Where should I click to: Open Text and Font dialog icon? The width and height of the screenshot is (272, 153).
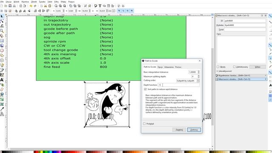(100, 6)
